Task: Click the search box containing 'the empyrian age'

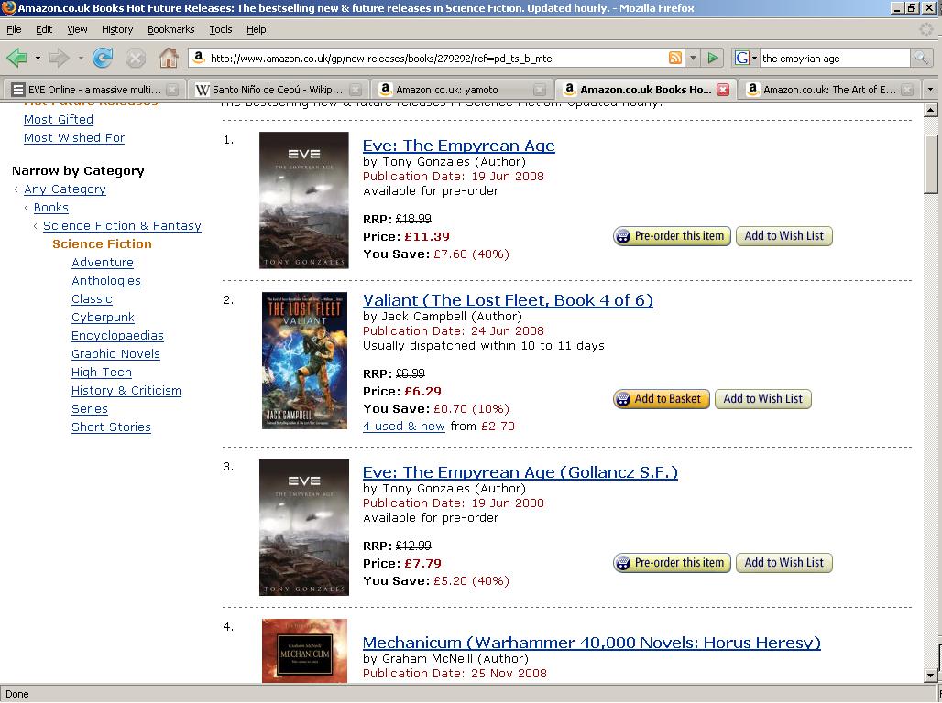Action: point(834,59)
